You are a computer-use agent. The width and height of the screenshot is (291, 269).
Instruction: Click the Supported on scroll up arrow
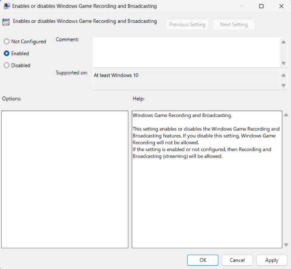pyautogui.click(x=284, y=75)
